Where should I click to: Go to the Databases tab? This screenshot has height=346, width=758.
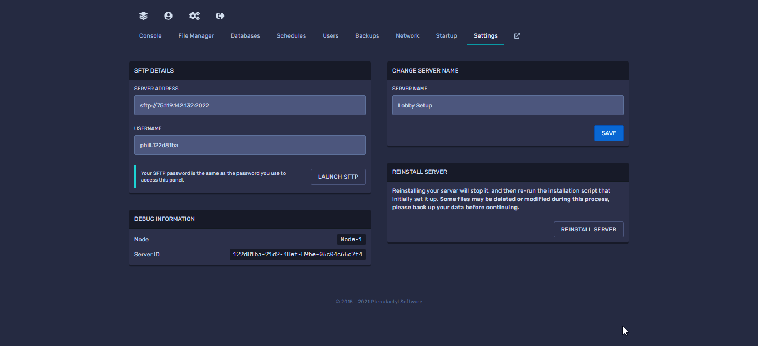pyautogui.click(x=245, y=36)
